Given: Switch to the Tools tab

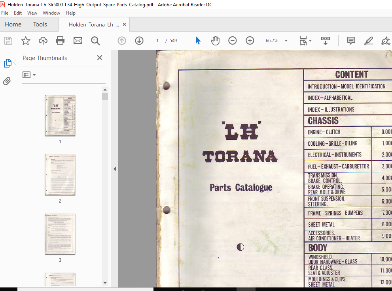Looking at the screenshot, I should click(40, 24).
